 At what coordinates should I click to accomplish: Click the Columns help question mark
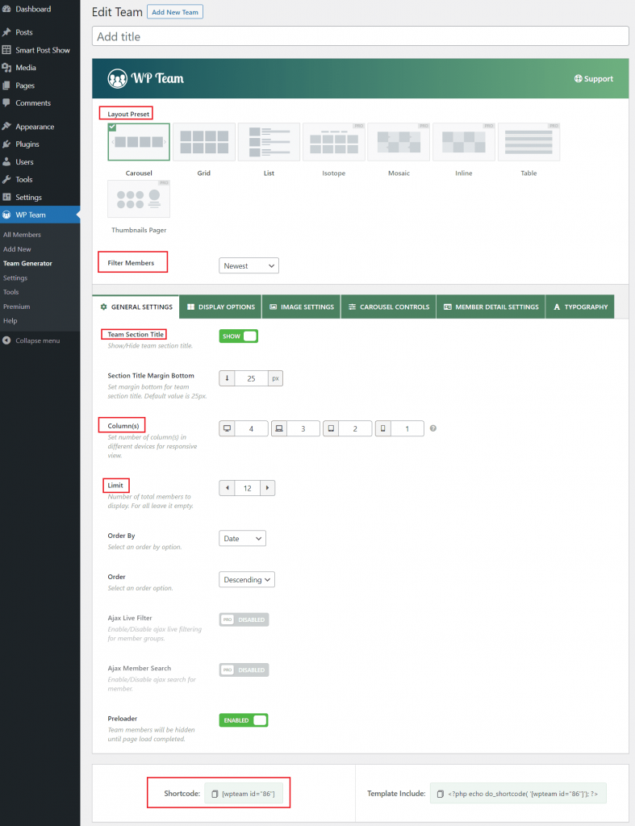(x=433, y=428)
